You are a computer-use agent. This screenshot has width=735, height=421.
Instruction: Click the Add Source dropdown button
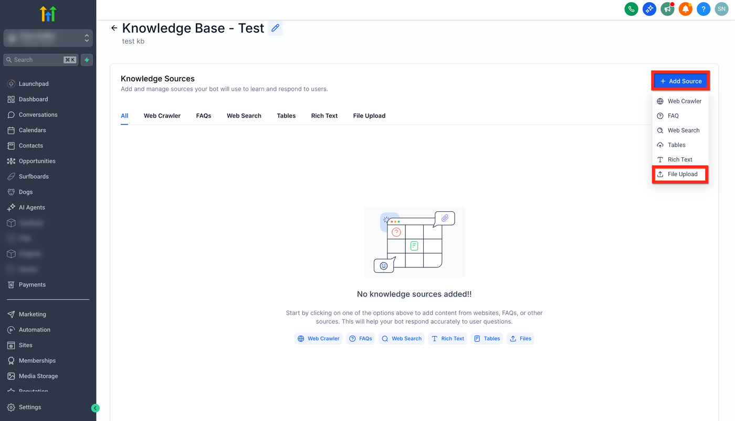coord(680,81)
